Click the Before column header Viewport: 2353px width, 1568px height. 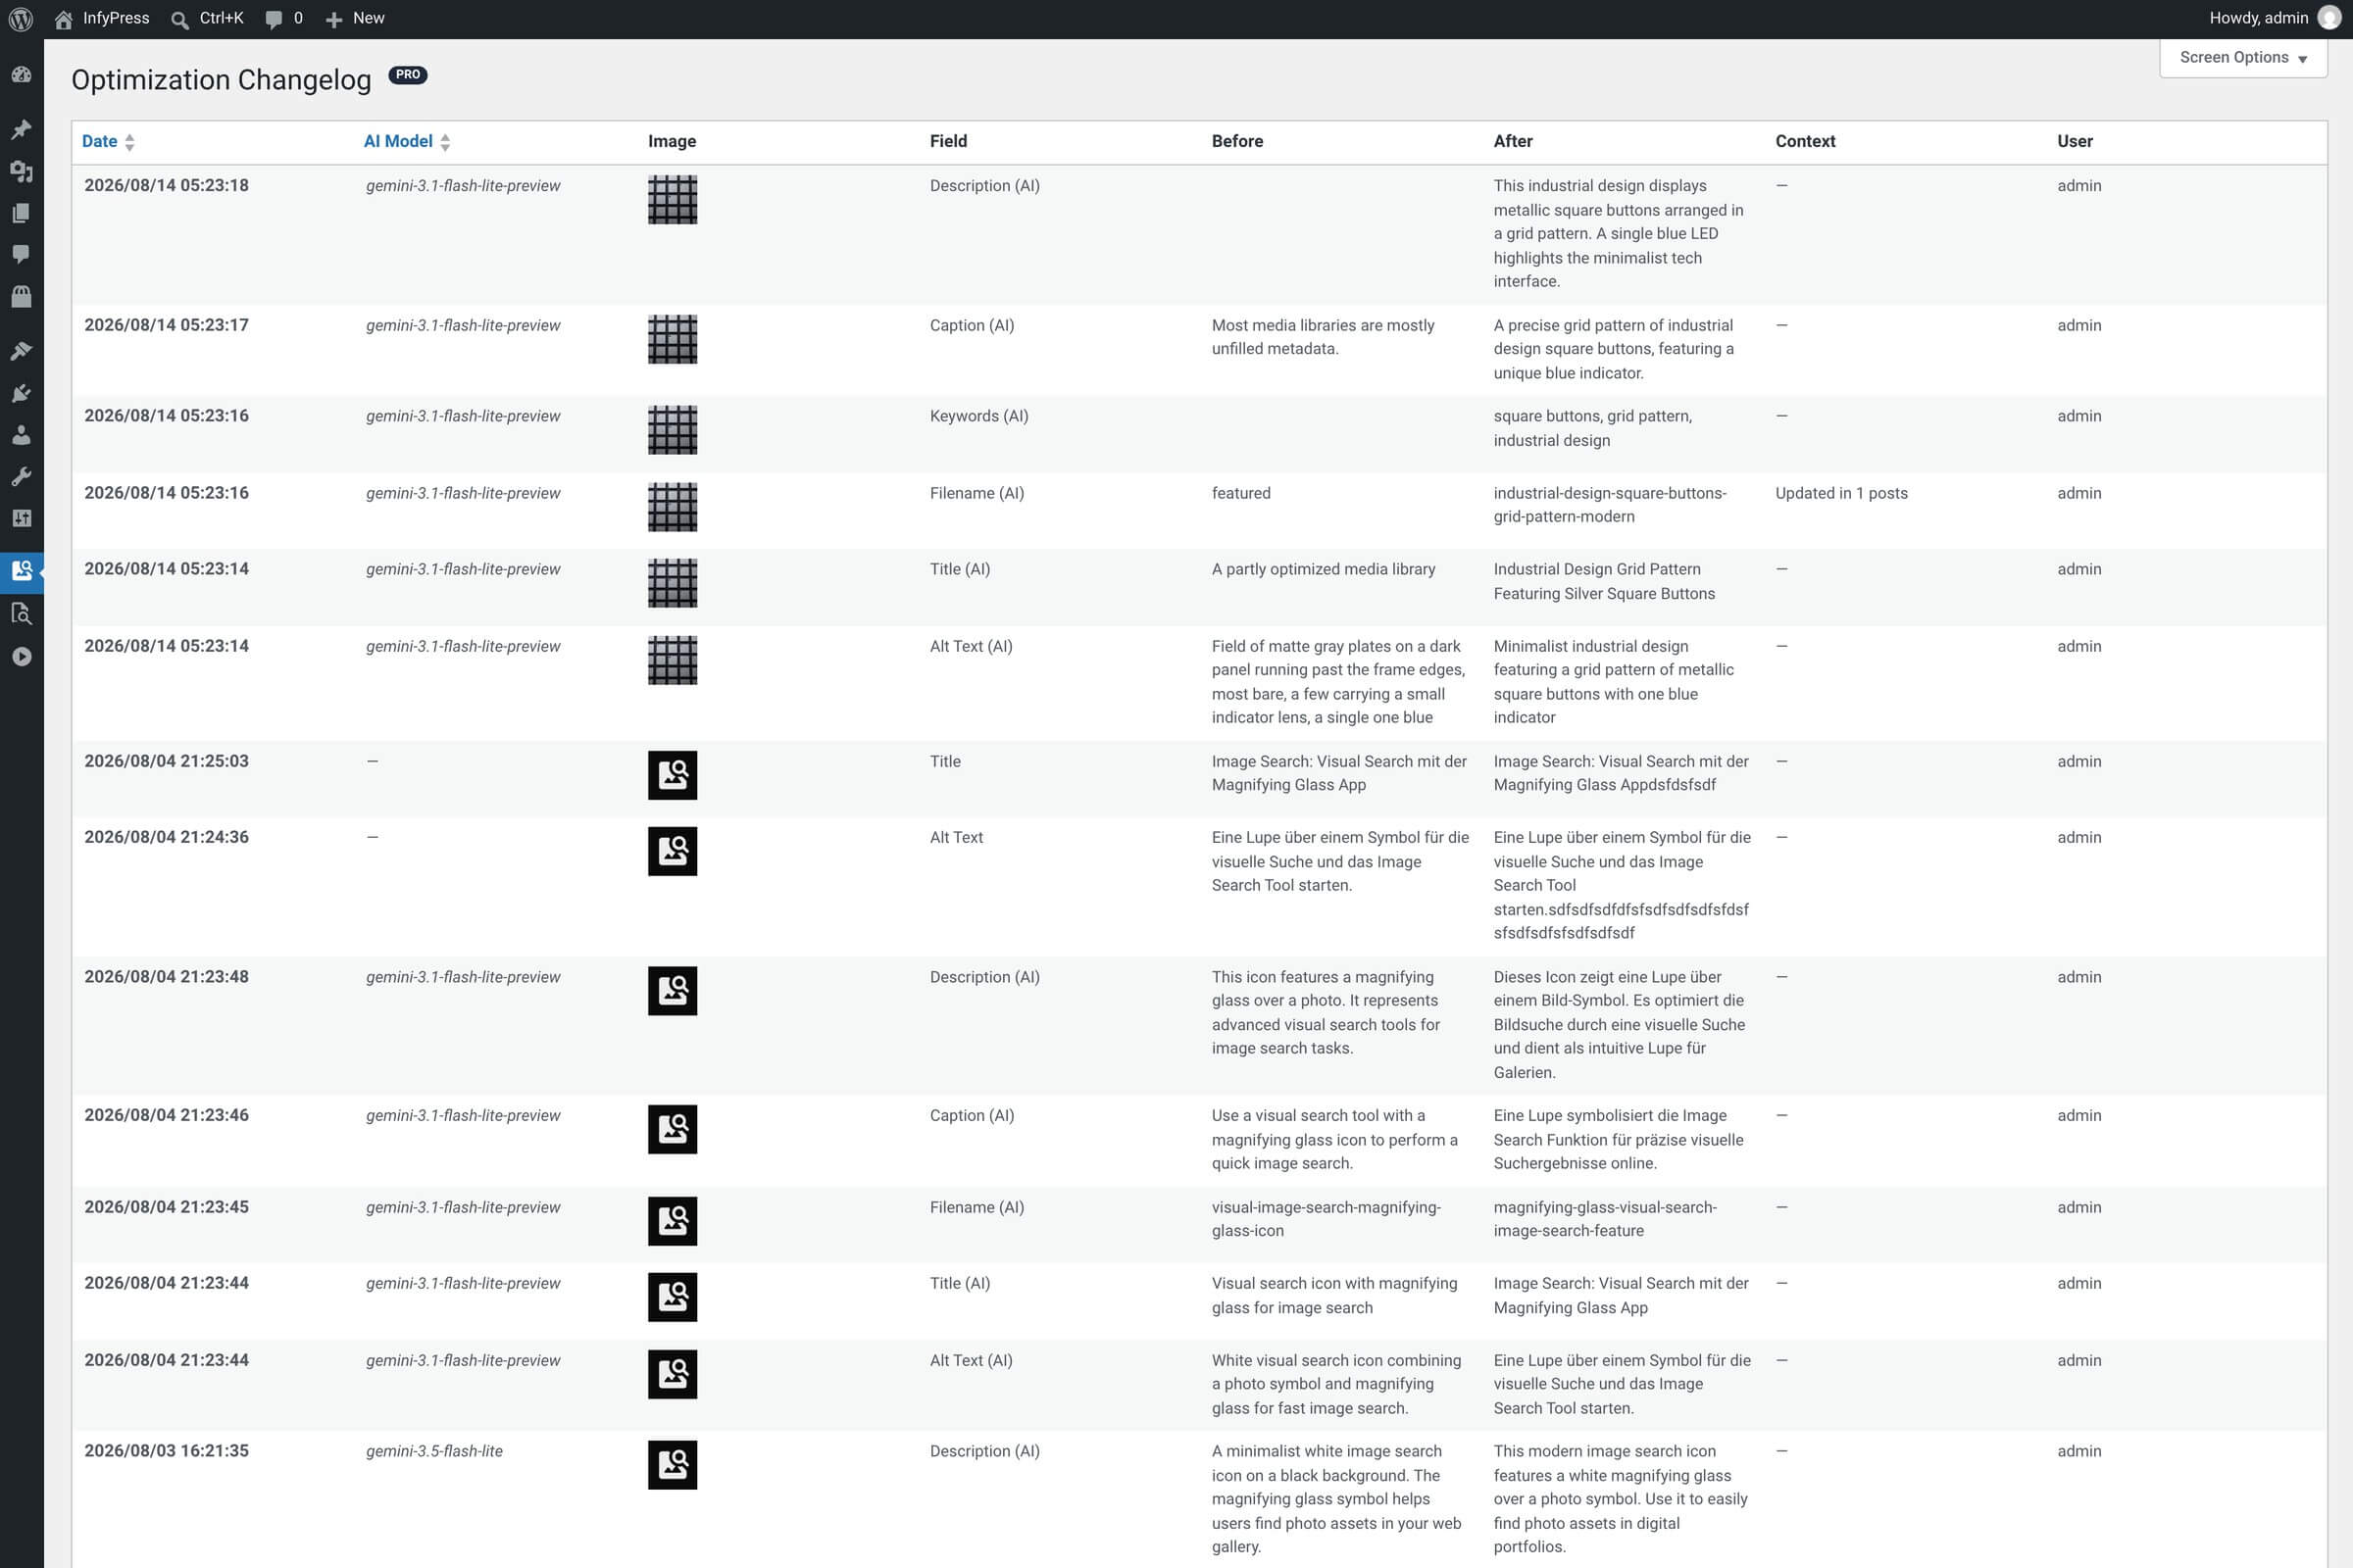pos(1237,141)
